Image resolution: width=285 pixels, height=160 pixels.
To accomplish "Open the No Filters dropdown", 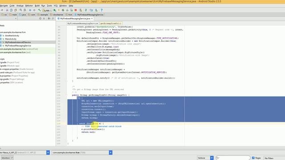I will pos(274,158).
